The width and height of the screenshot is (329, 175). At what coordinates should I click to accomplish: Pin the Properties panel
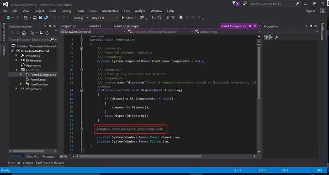tap(311, 26)
